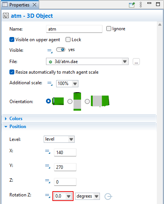The width and height of the screenshot is (164, 204).
Task: Click the static/dynamic icon beside Additional scale
Action: pyautogui.click(x=50, y=83)
